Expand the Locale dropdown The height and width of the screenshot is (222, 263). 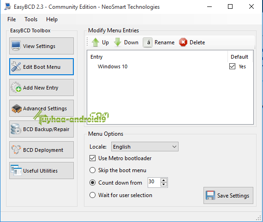click(145, 147)
